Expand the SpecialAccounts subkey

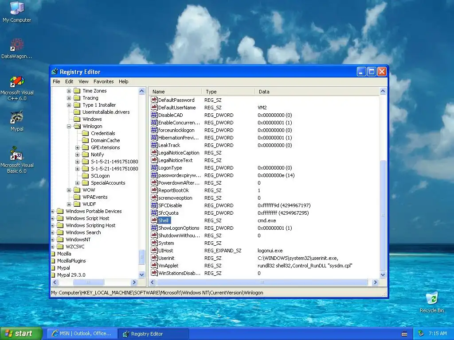pos(77,183)
